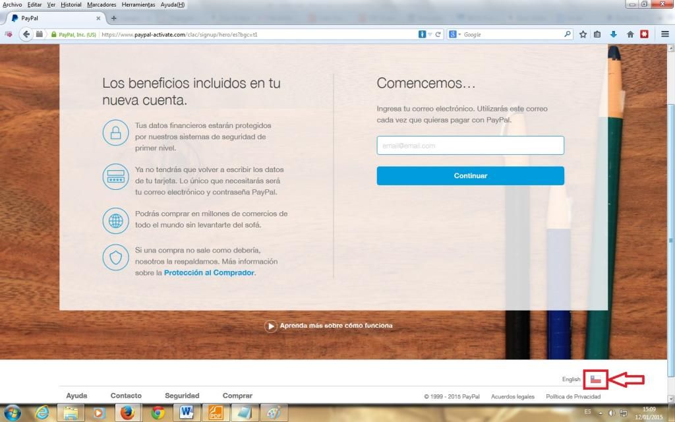Open Windows Media Player in taskbar
675x422 pixels.
(x=99, y=413)
